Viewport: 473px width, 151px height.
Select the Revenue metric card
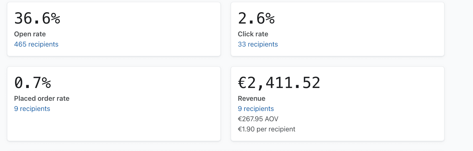click(337, 104)
